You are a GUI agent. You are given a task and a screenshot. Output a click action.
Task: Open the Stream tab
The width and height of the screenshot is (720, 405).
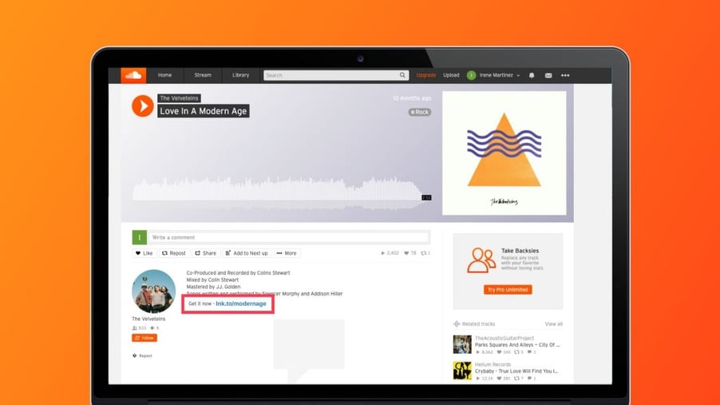[203, 75]
